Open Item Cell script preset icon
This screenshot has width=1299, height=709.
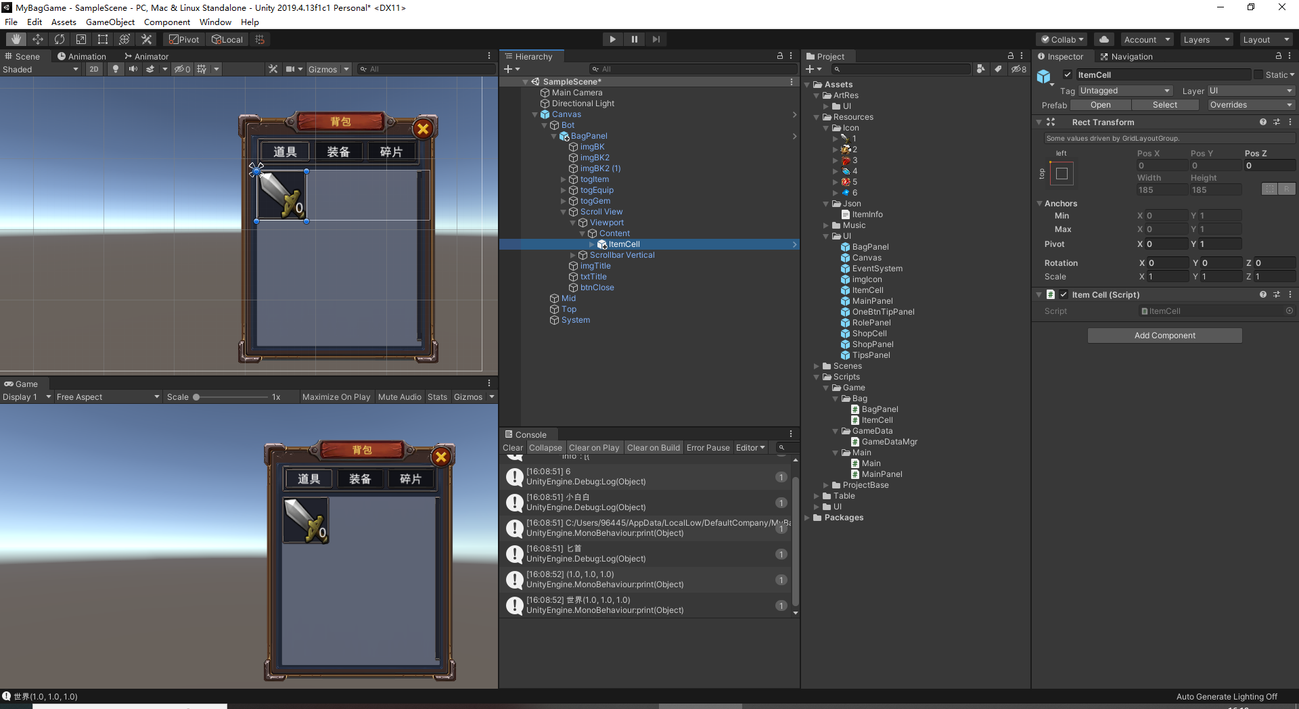1277,295
